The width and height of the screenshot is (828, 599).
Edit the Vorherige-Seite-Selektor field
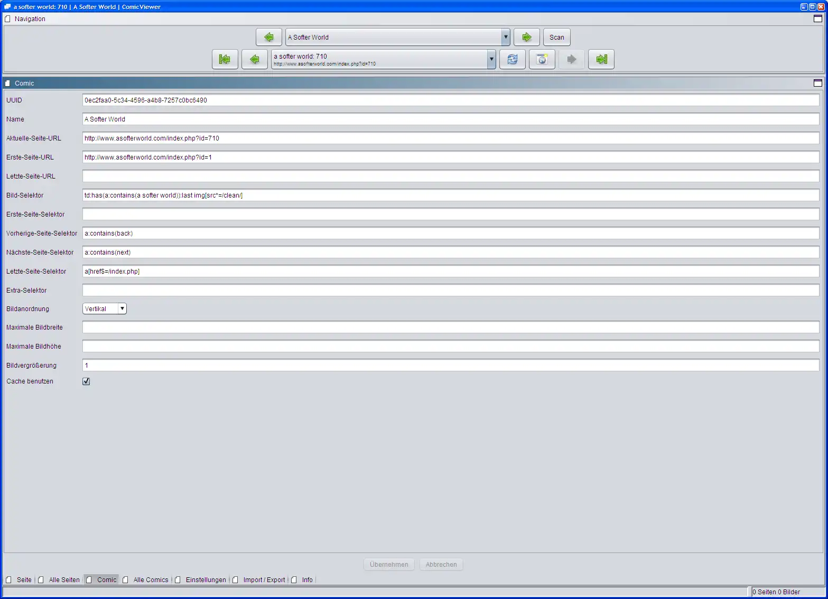click(451, 233)
